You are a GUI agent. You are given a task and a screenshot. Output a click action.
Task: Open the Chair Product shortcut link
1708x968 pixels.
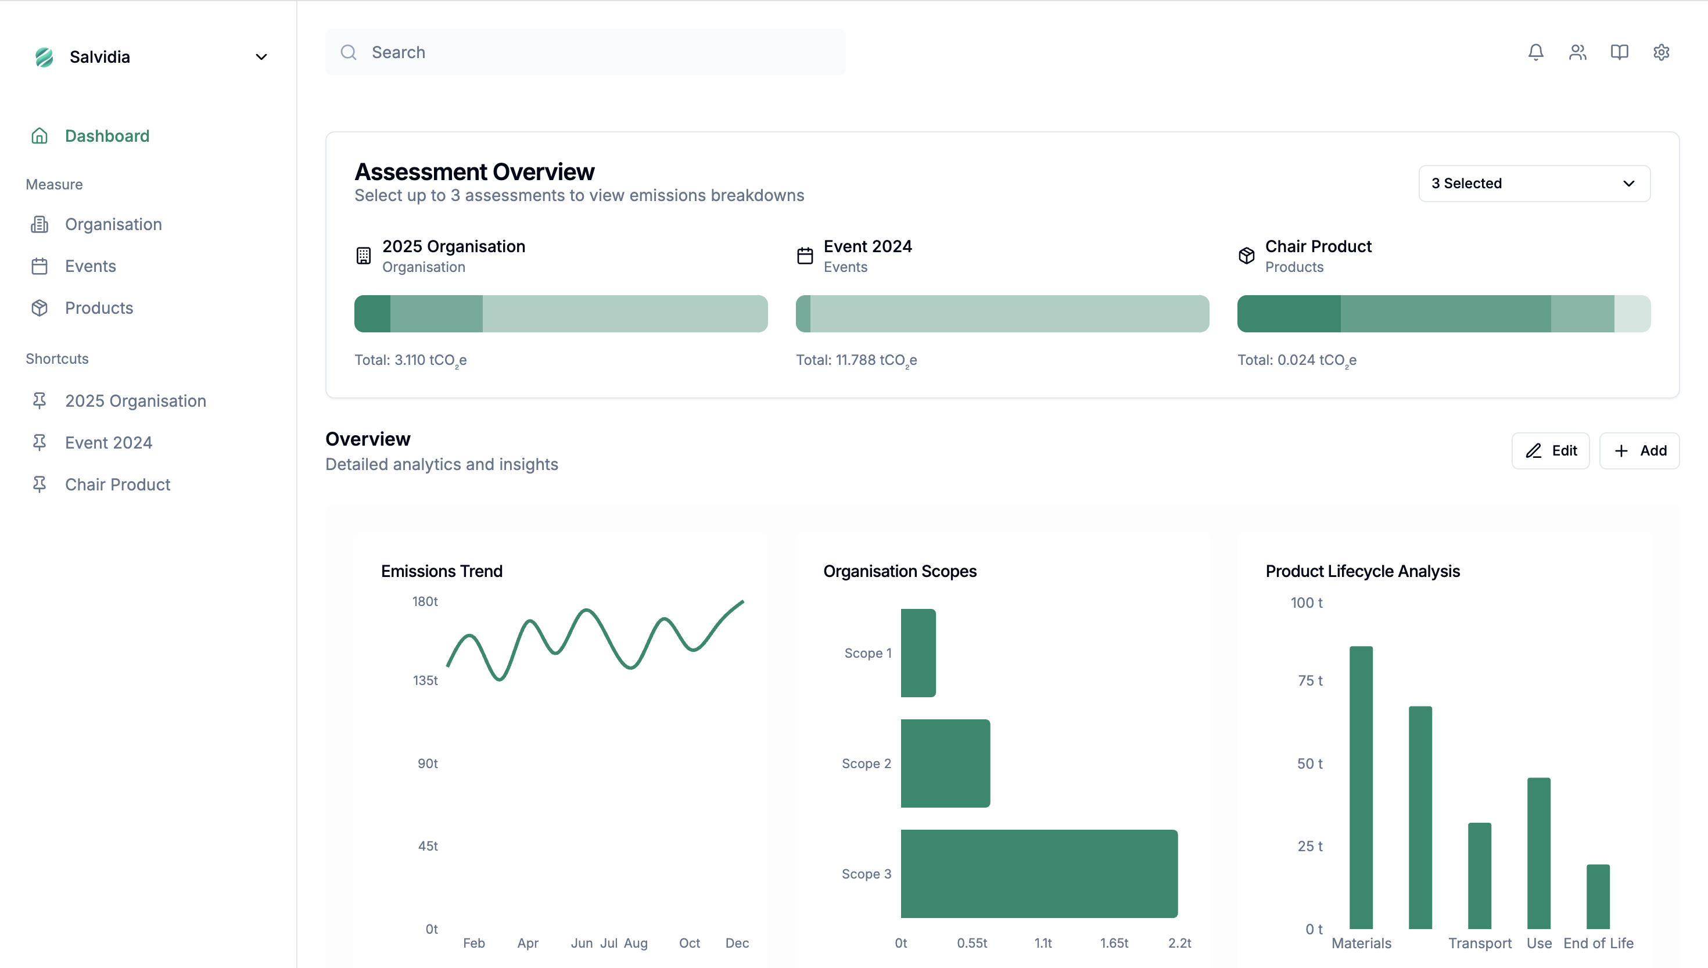117,484
